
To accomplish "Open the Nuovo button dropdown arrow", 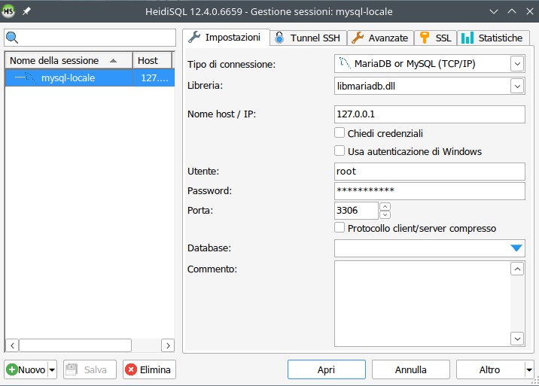I will click(x=52, y=370).
